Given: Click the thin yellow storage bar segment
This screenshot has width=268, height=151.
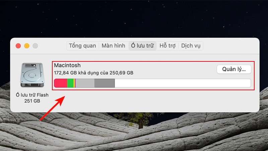Looking at the screenshot, I should pyautogui.click(x=74, y=83).
